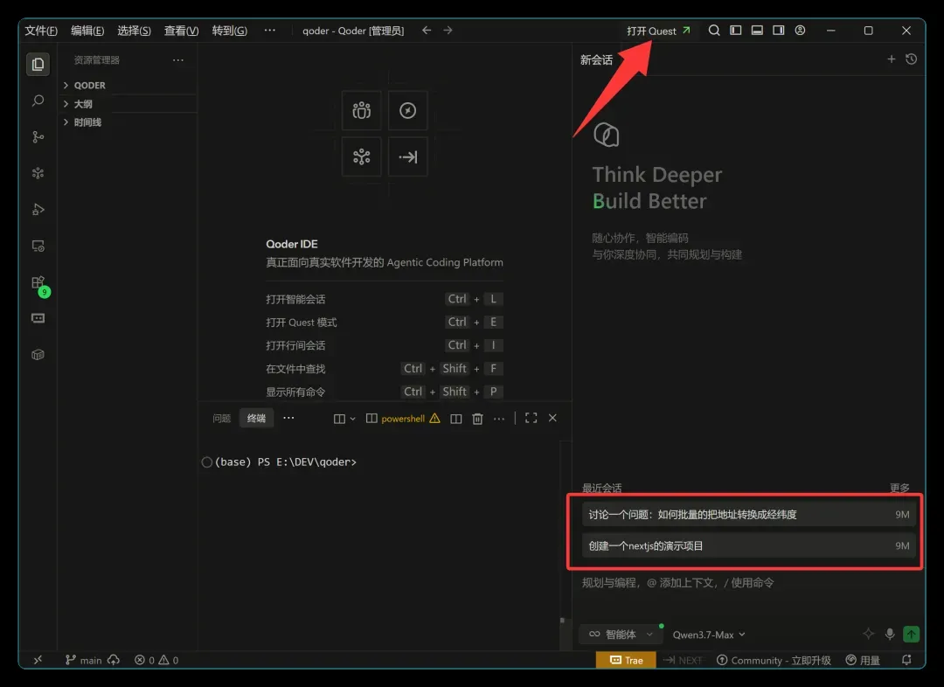
Task: Toggle the bottom panel layout icon
Action: [757, 30]
